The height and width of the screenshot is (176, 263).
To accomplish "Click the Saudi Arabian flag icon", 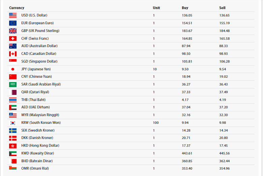I will [x=13, y=84].
